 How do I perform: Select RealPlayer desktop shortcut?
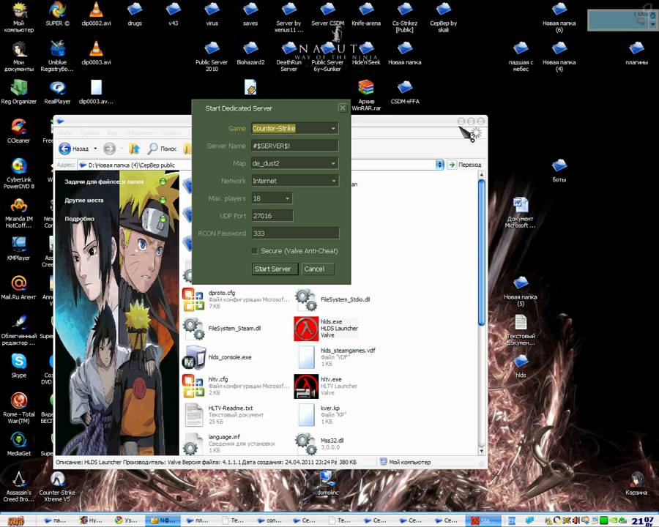(x=57, y=91)
